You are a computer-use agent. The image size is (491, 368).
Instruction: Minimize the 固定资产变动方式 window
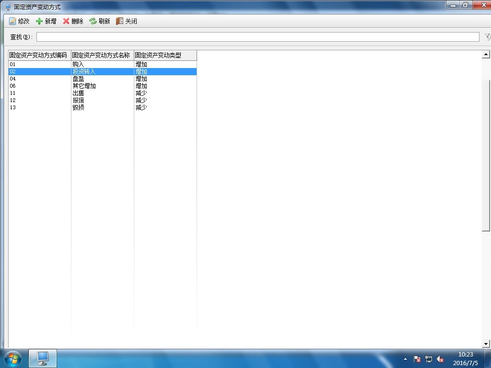[x=453, y=5]
